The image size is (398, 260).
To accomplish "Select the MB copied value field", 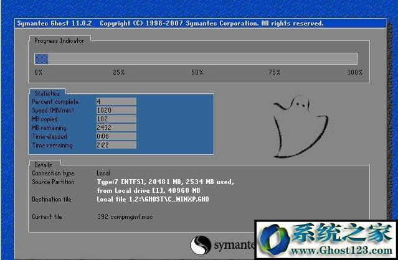I will 116,119.
